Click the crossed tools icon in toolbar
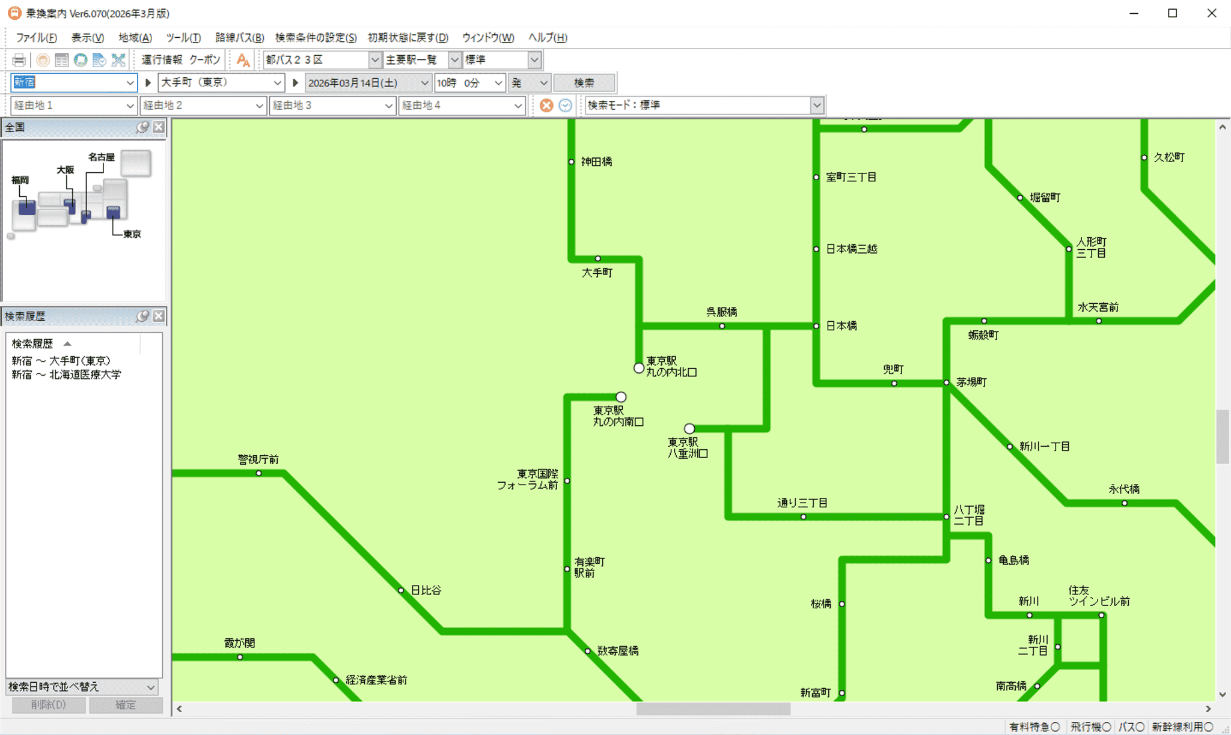The width and height of the screenshot is (1231, 735). pyautogui.click(x=118, y=60)
